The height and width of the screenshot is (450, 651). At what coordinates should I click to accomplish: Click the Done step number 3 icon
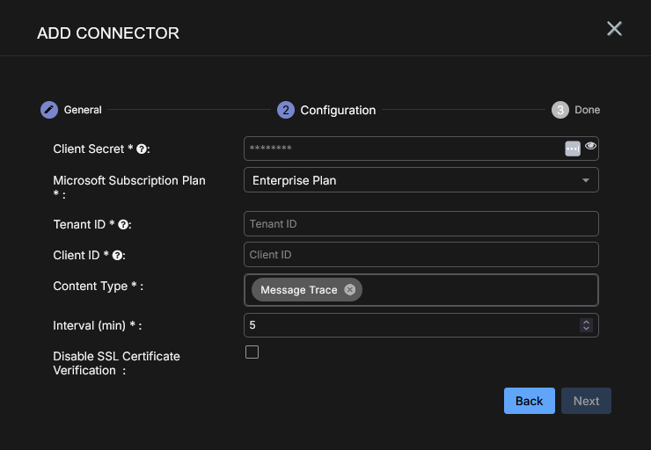560,110
